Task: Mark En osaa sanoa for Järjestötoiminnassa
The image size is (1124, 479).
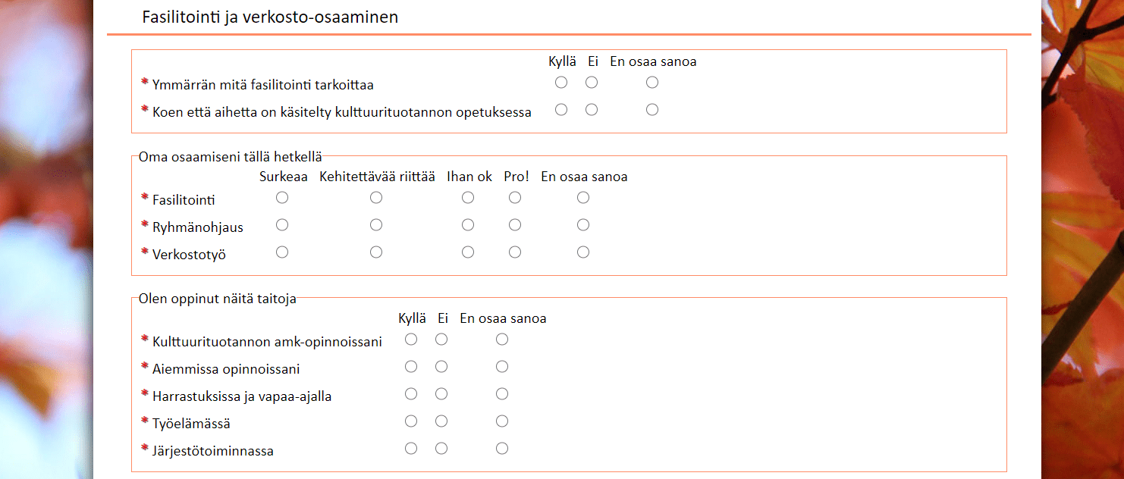Action: pyautogui.click(x=502, y=449)
